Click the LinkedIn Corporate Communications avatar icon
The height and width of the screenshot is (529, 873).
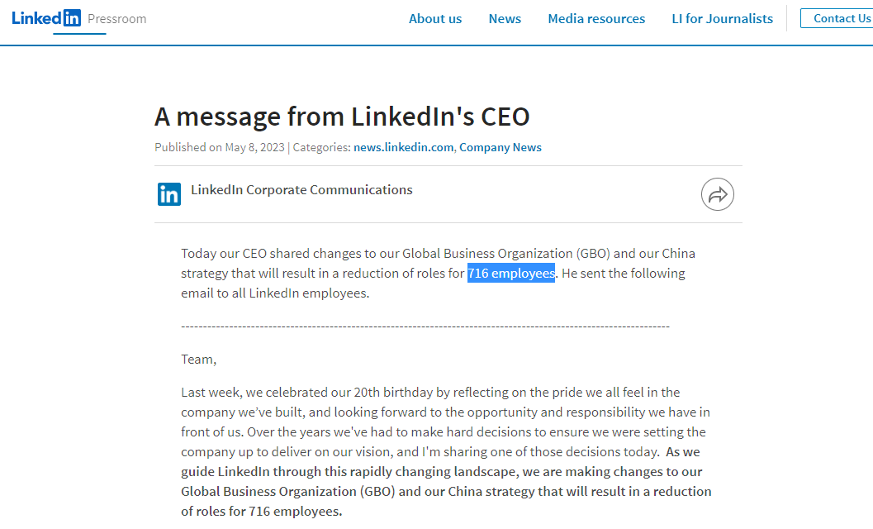pos(169,194)
